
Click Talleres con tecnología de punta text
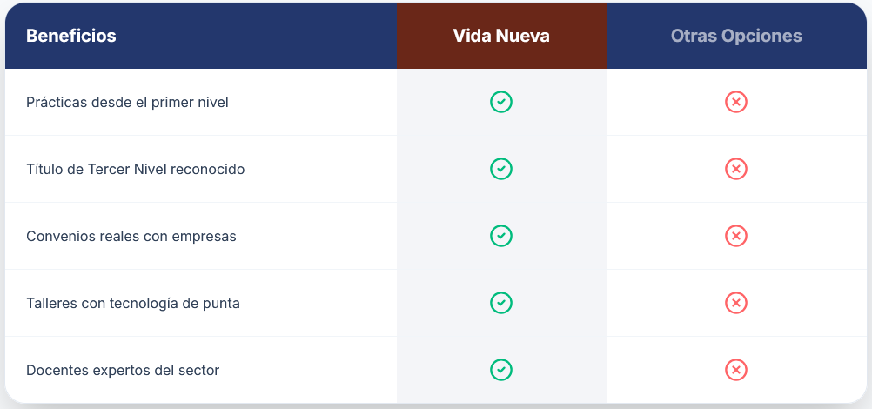pos(133,303)
